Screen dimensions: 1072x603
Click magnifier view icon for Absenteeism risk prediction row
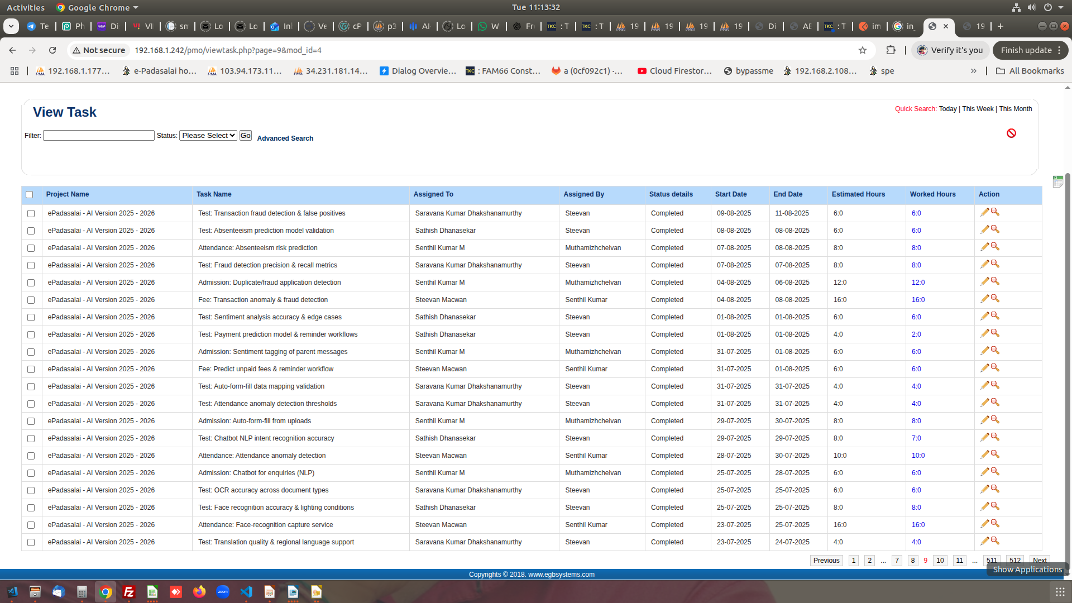(995, 247)
